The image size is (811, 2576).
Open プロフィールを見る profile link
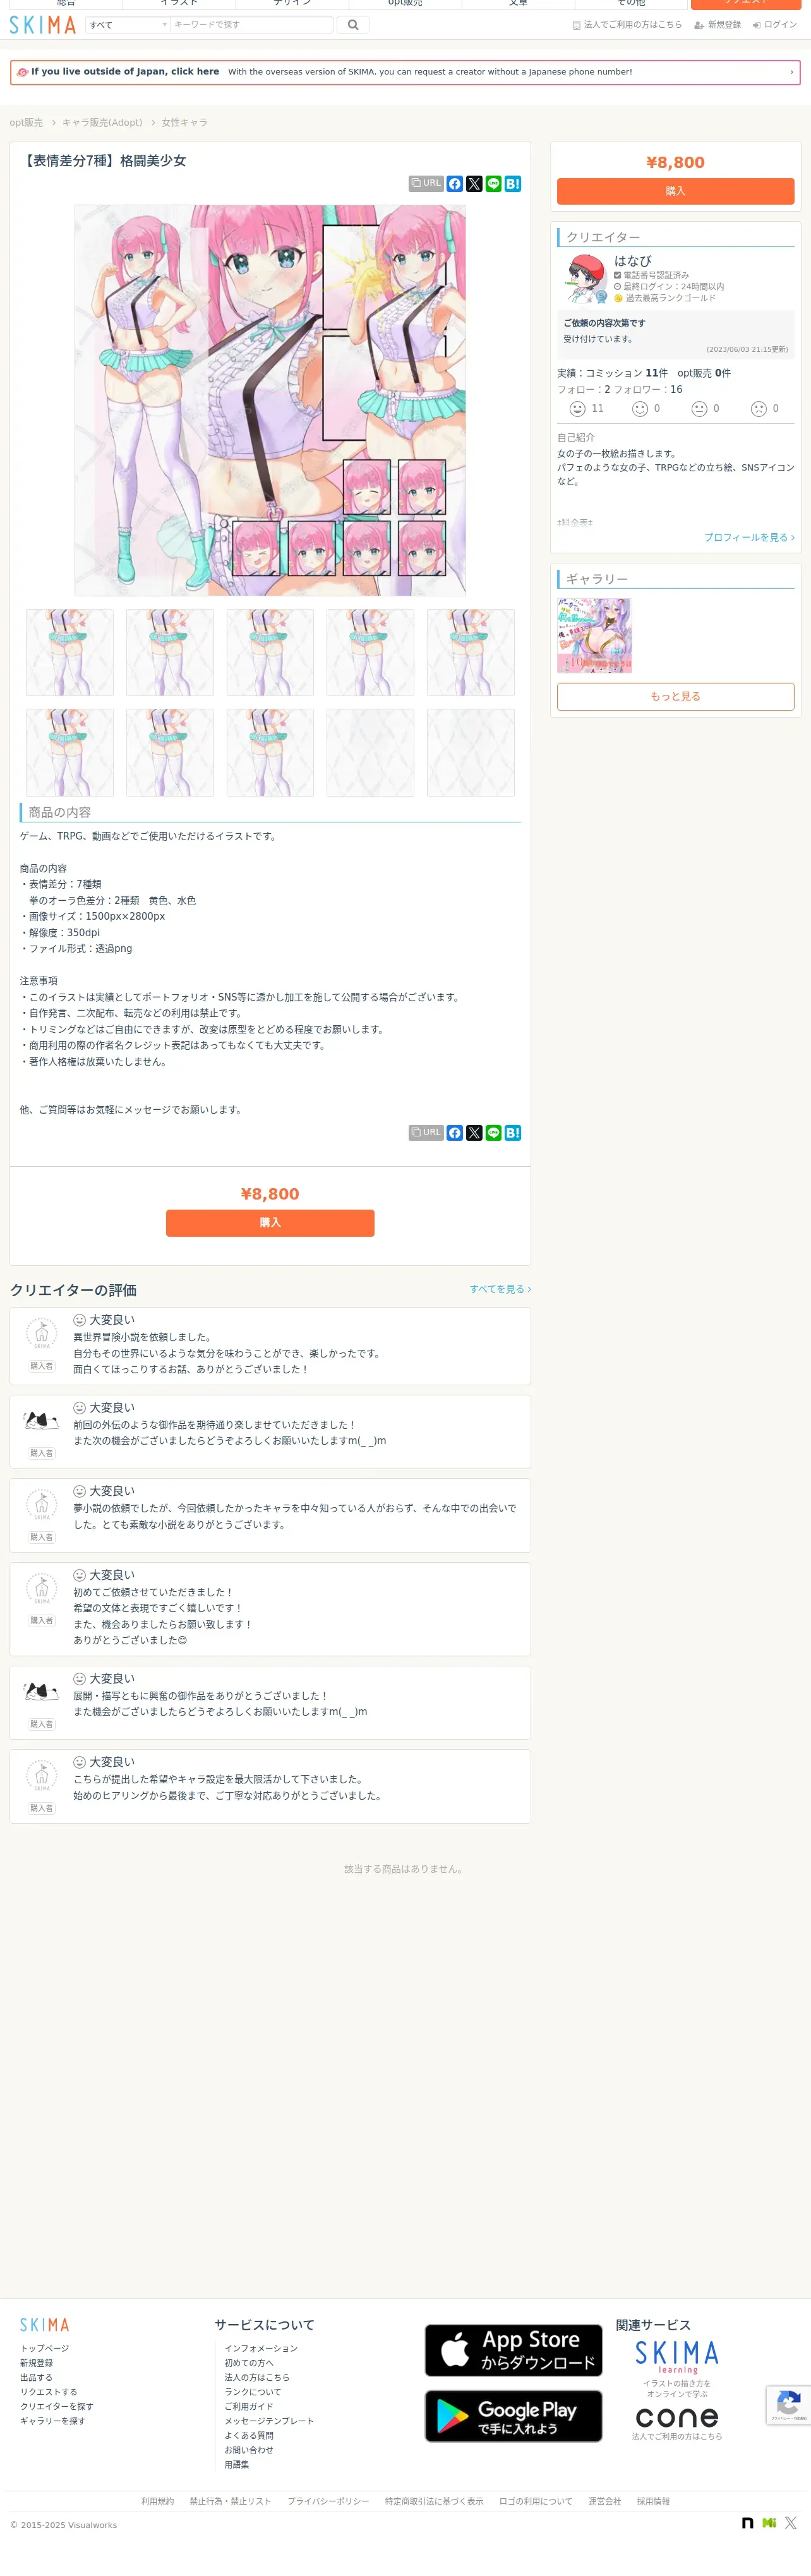click(749, 537)
